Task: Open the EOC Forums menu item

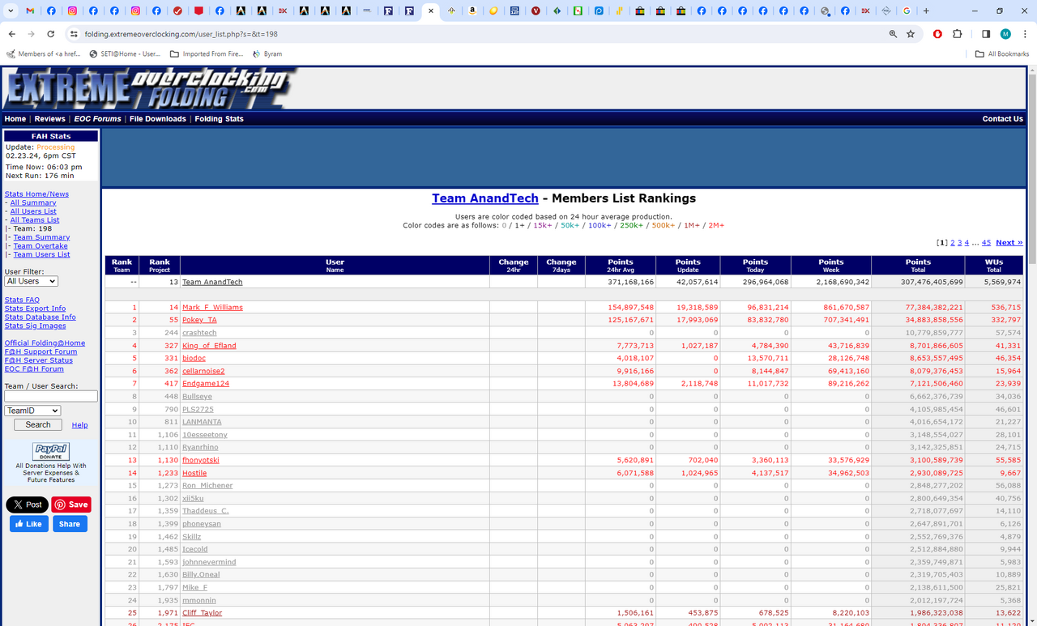Action: pos(97,119)
